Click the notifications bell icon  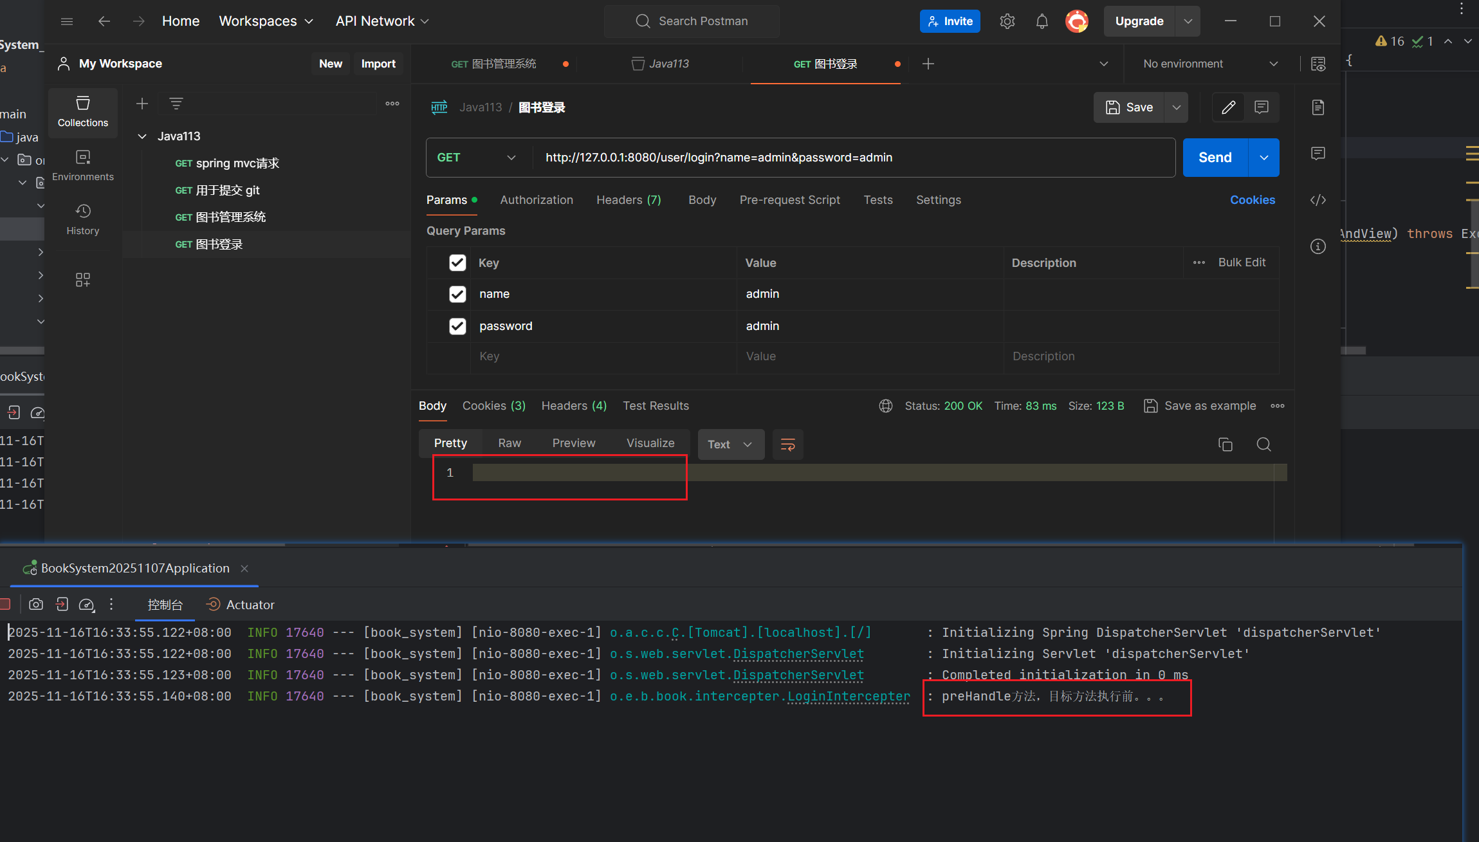(1042, 21)
